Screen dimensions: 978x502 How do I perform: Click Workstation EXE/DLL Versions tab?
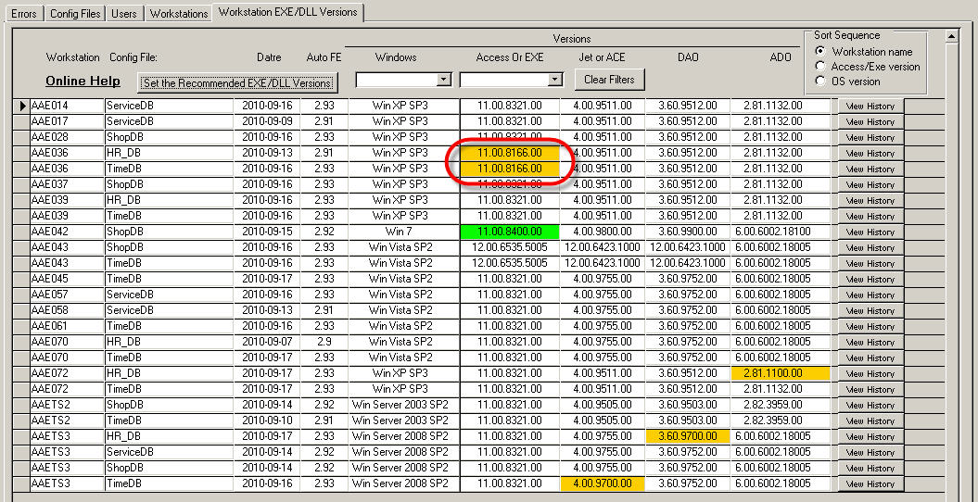pos(288,12)
